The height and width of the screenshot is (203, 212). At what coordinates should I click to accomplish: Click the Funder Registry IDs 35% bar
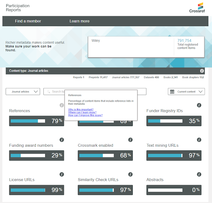174,121
